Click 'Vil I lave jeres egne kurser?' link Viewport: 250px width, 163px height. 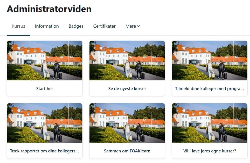point(210,151)
